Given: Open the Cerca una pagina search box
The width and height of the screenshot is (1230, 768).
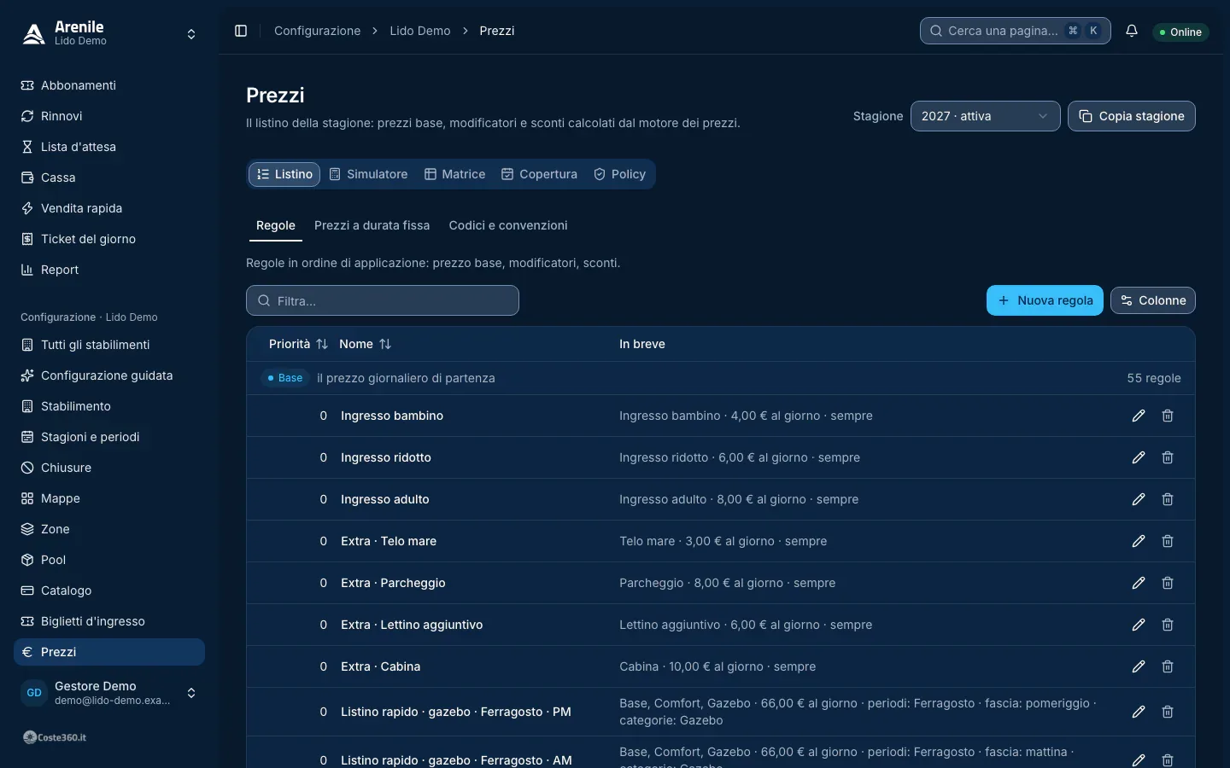Looking at the screenshot, I should tap(1016, 31).
